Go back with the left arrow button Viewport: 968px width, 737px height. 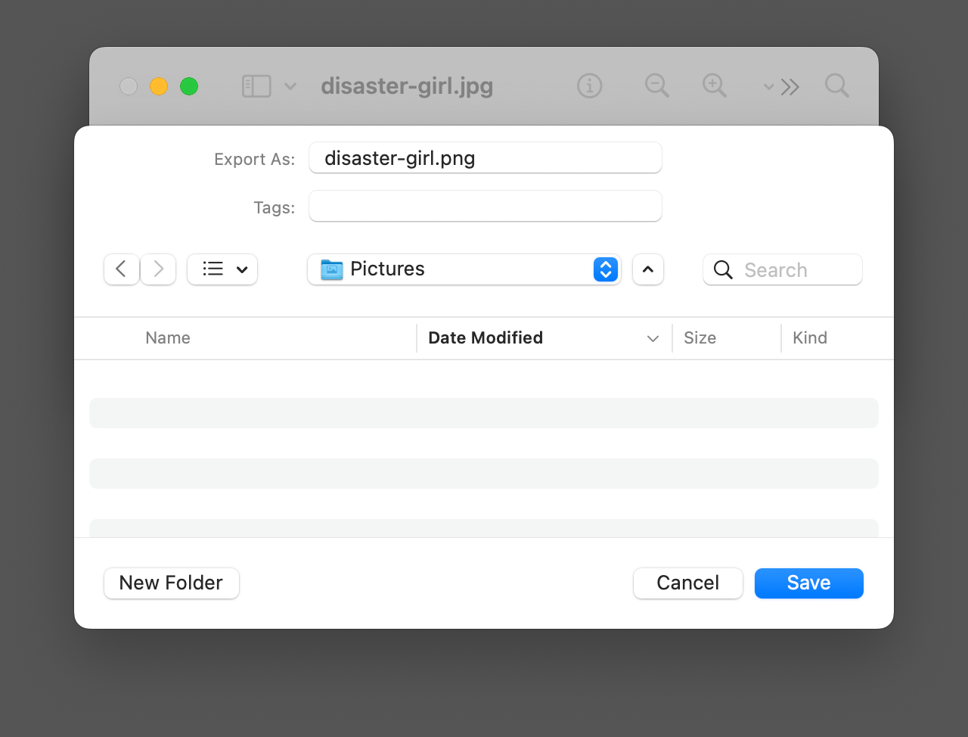121,269
